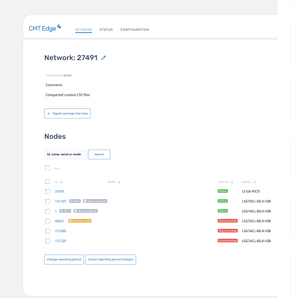Click Cancel reporting period changes button
This screenshot has width=291, height=298.
[x=111, y=259]
